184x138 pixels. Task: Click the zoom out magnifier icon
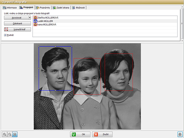[x=10, y=134]
